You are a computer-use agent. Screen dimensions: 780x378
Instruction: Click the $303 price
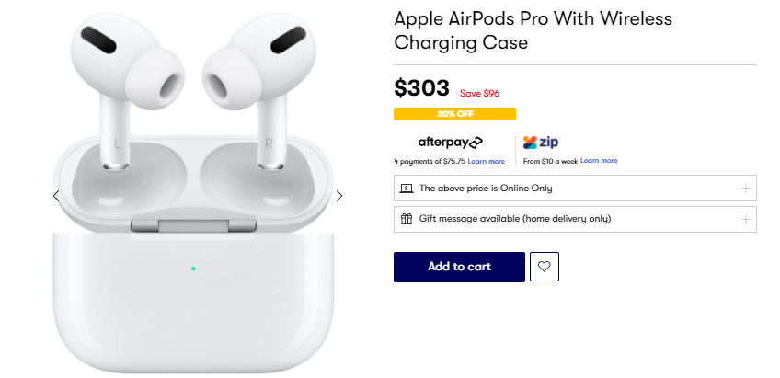pyautogui.click(x=422, y=88)
